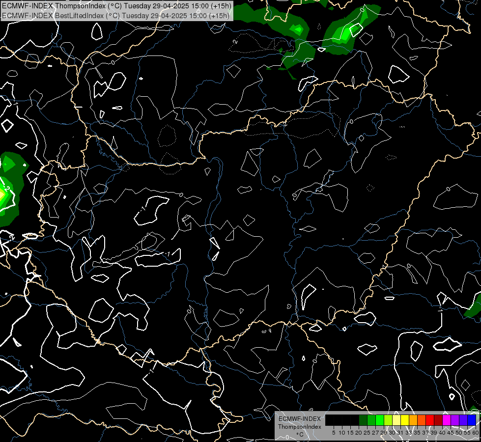Click the BestLiftedIndex title line at top
The image size is (481, 442).
(115, 16)
